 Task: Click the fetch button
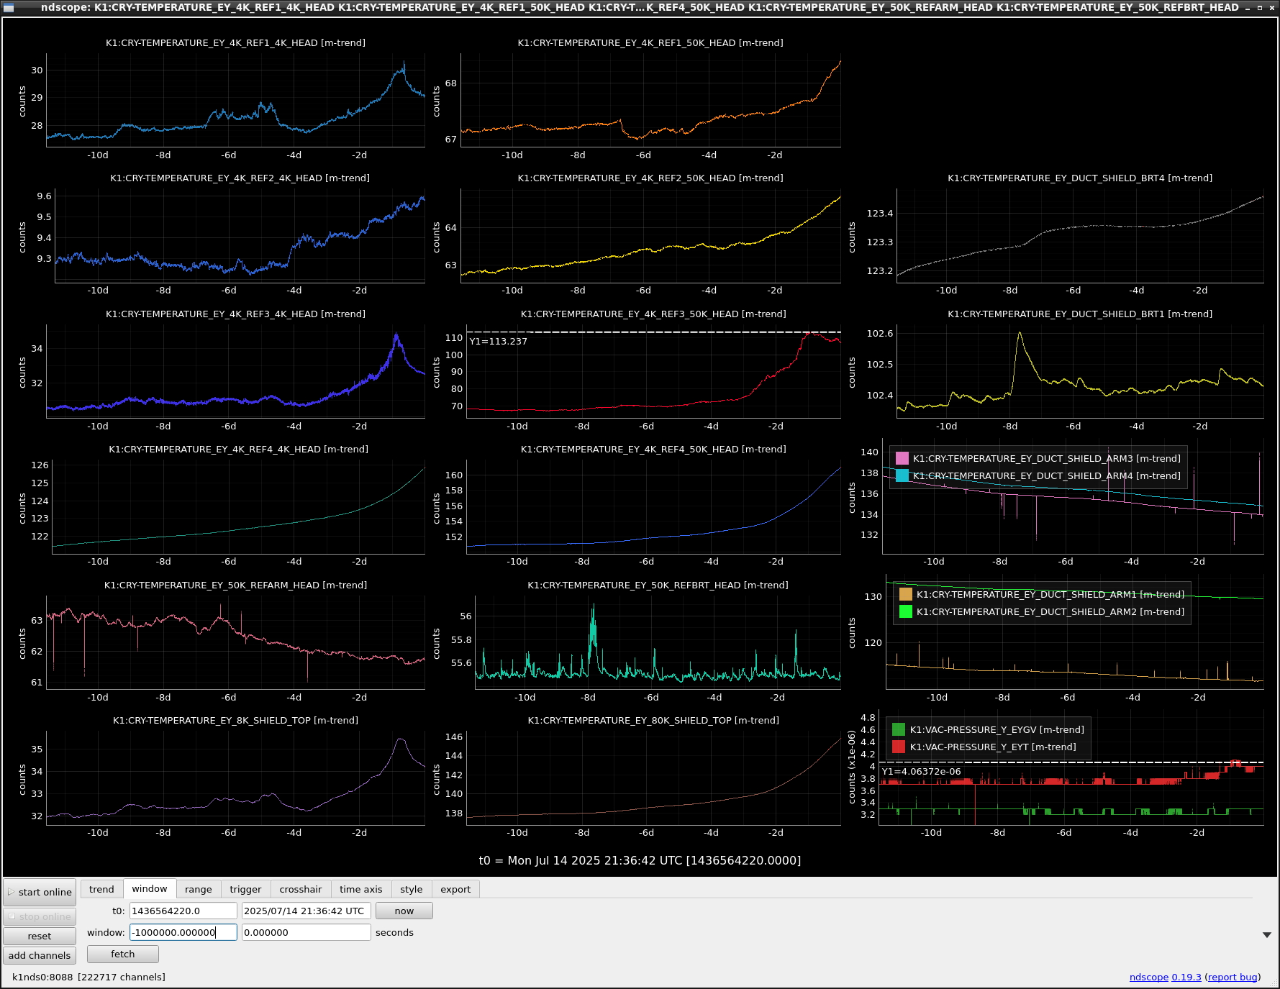tap(123, 954)
